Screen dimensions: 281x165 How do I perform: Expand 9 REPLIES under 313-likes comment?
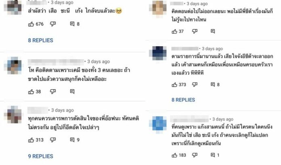(x=40, y=157)
